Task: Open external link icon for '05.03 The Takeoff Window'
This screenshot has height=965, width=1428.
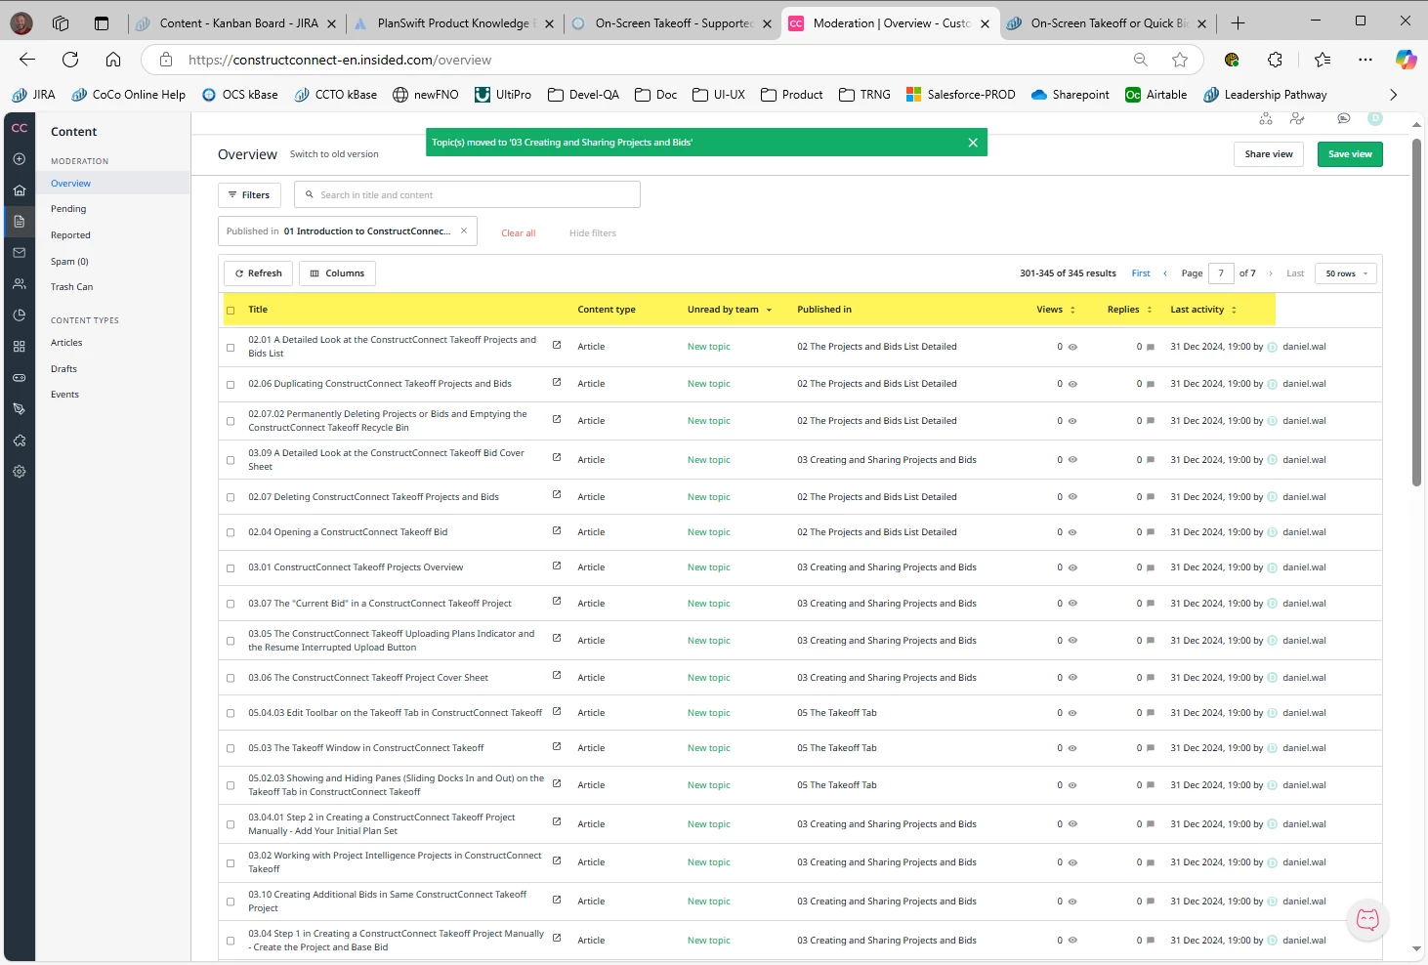Action: (x=557, y=746)
